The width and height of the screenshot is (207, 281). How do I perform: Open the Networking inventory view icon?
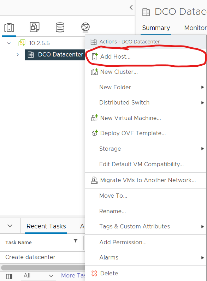[x=85, y=27]
